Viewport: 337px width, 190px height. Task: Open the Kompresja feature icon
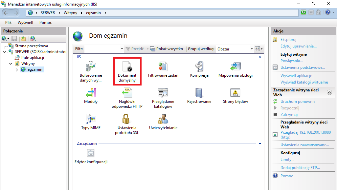click(199, 66)
